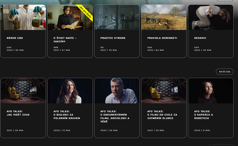Click AFO Talks: O biologii za polárním kruhem title
The width and height of the screenshot is (238, 146).
click(x=67, y=115)
